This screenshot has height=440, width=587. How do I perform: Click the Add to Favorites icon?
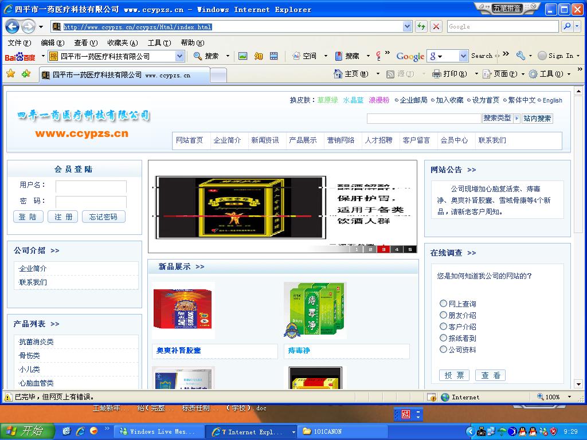[x=26, y=74]
